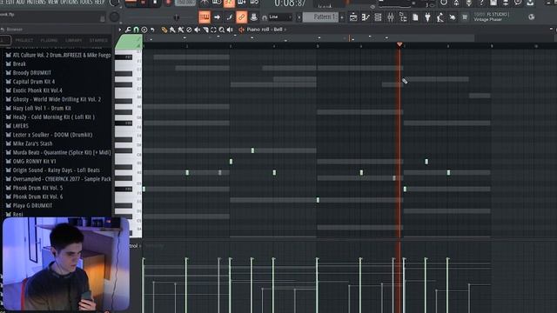Open the VIEW menu

pyautogui.click(x=52, y=2)
